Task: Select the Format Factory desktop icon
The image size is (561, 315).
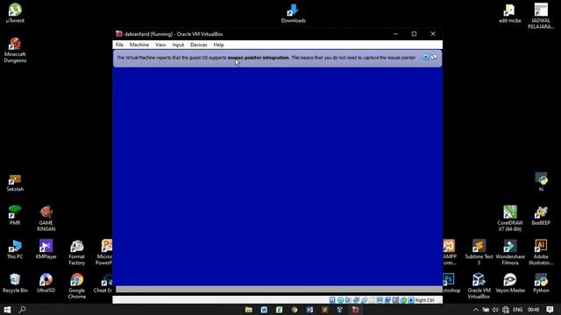Action: point(76,252)
